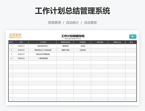Select the date cell 2020/2/1
Image resolution: width=145 pixels, height=111 pixels.
[x=21, y=46]
